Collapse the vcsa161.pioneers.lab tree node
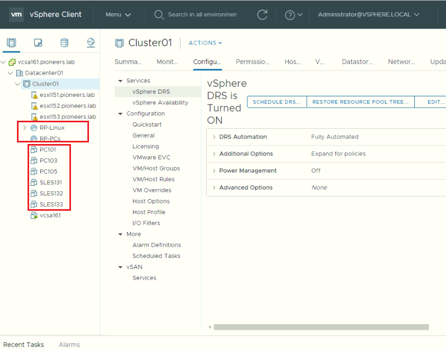 pyautogui.click(x=4, y=62)
